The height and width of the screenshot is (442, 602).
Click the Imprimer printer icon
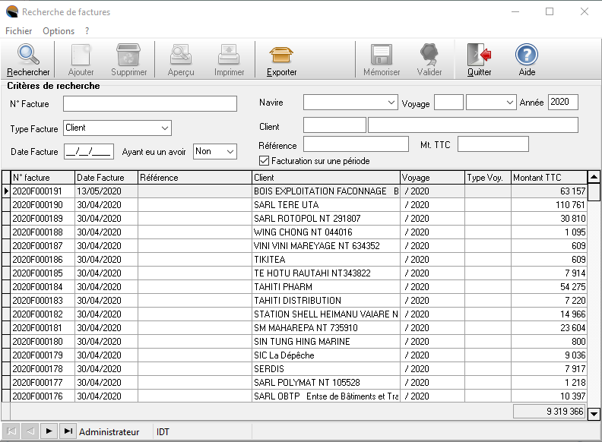tap(229, 55)
